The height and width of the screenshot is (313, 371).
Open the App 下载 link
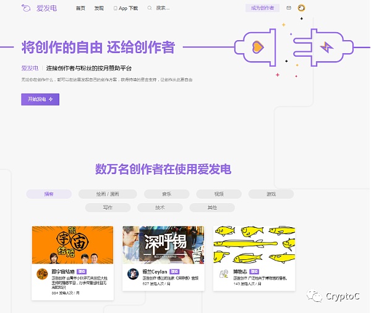click(x=126, y=9)
